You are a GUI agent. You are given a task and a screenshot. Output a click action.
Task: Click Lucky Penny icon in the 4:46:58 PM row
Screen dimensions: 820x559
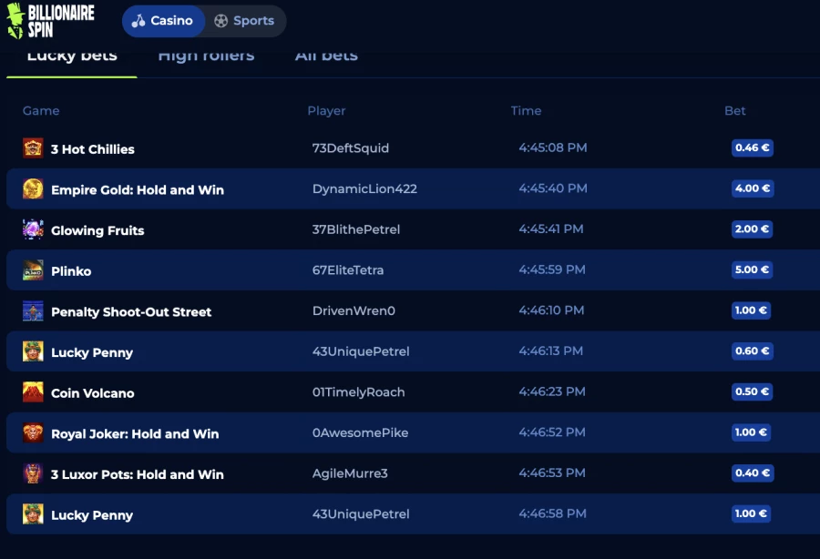tap(33, 514)
